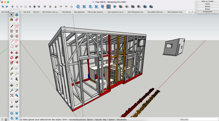Click the small gray wall model thumbnail
The width and height of the screenshot is (219, 121).
click(174, 47)
